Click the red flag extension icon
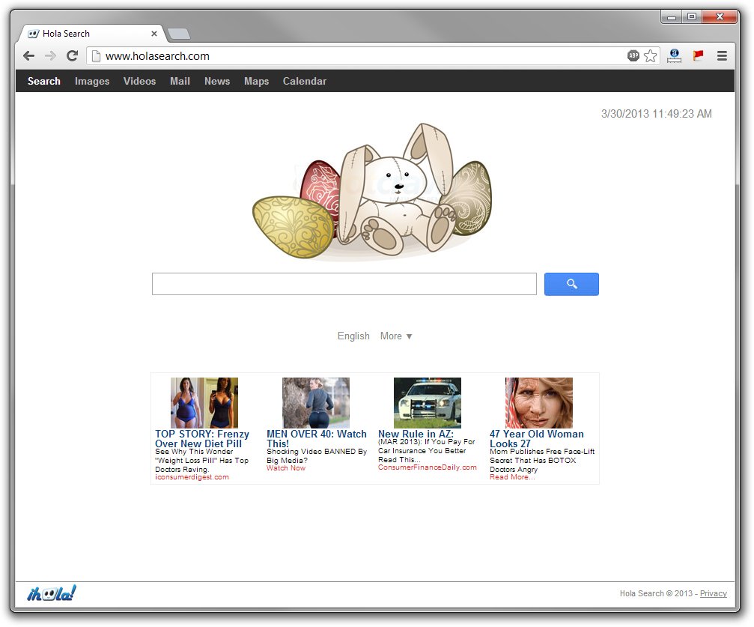The image size is (754, 627). point(699,56)
